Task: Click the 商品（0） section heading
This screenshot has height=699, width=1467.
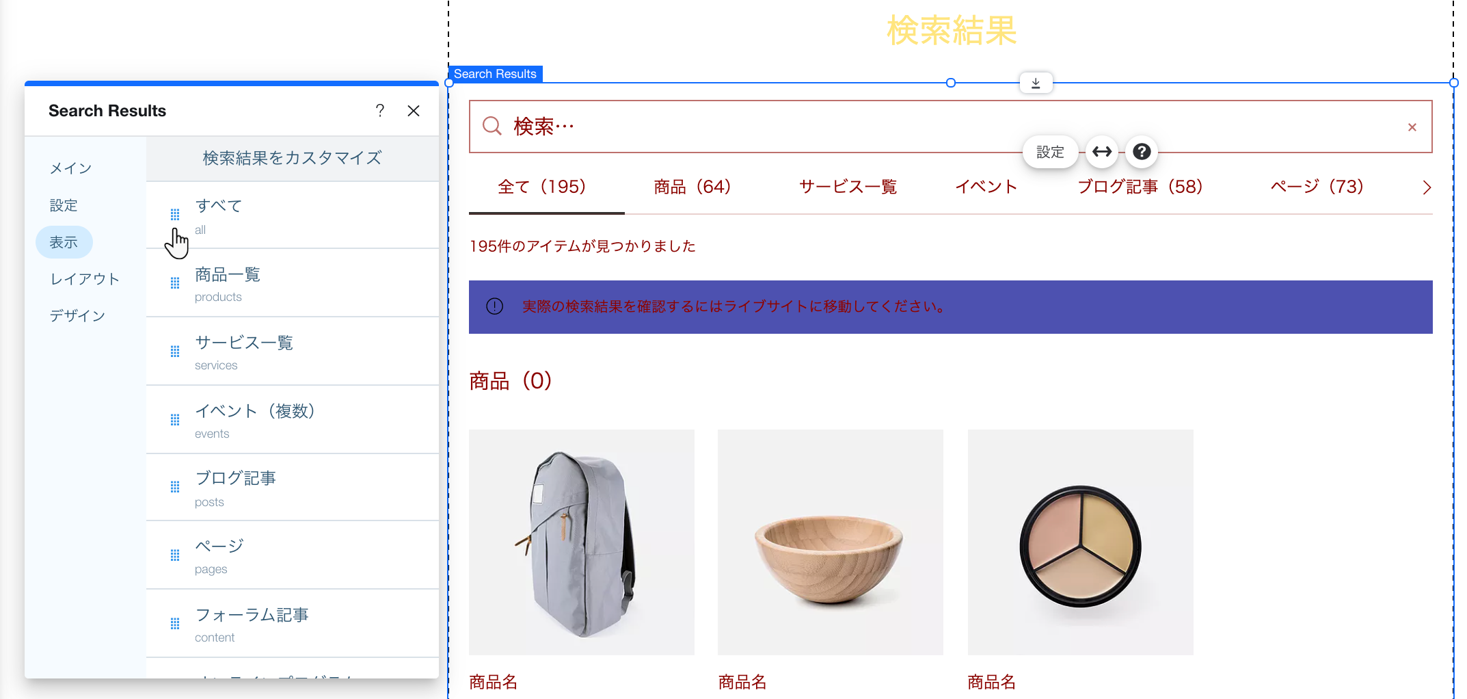Action: tap(511, 381)
